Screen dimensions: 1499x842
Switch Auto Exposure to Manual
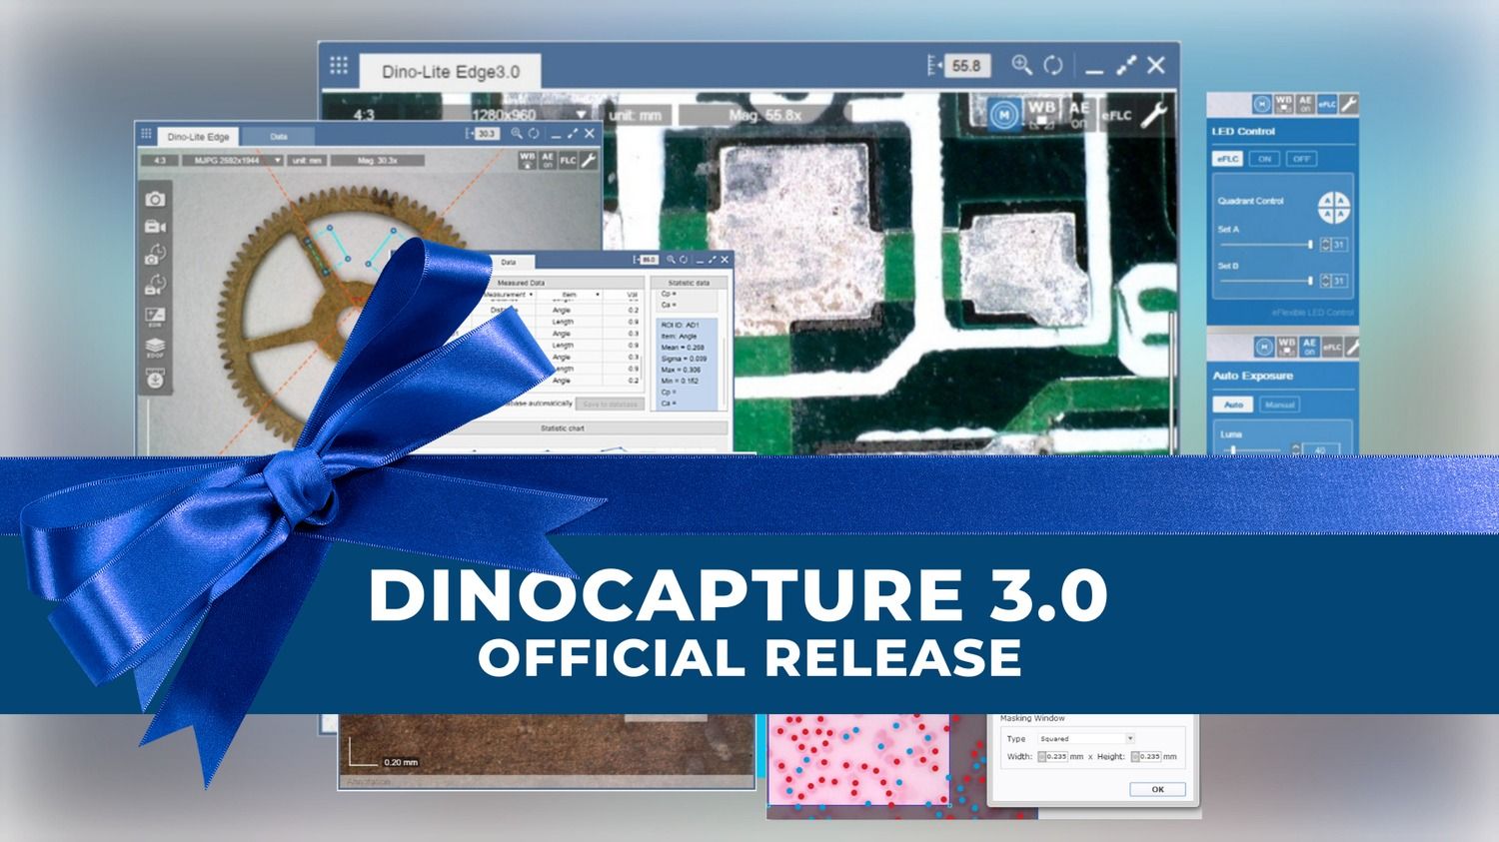pyautogui.click(x=1279, y=405)
